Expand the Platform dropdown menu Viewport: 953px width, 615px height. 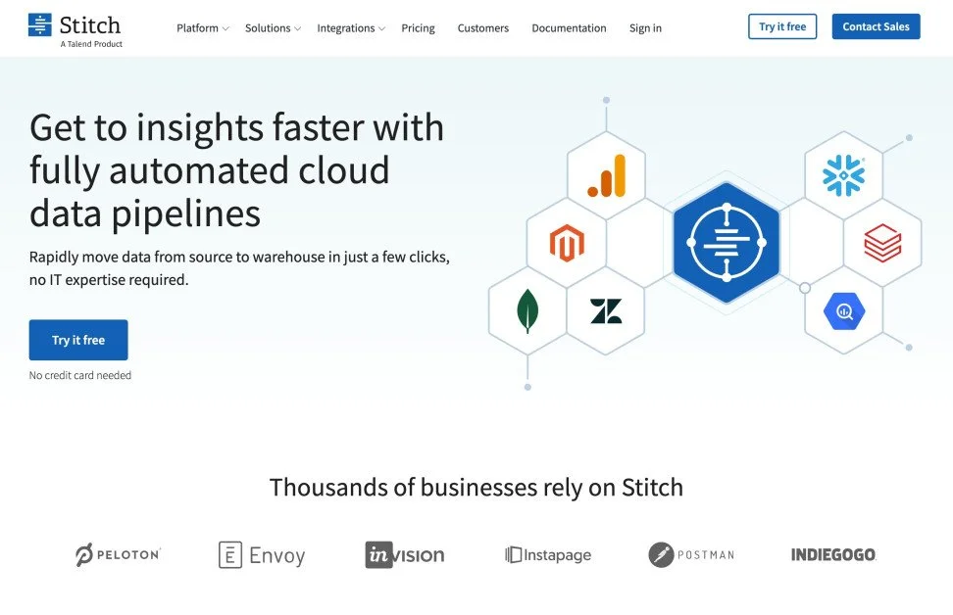click(x=202, y=28)
